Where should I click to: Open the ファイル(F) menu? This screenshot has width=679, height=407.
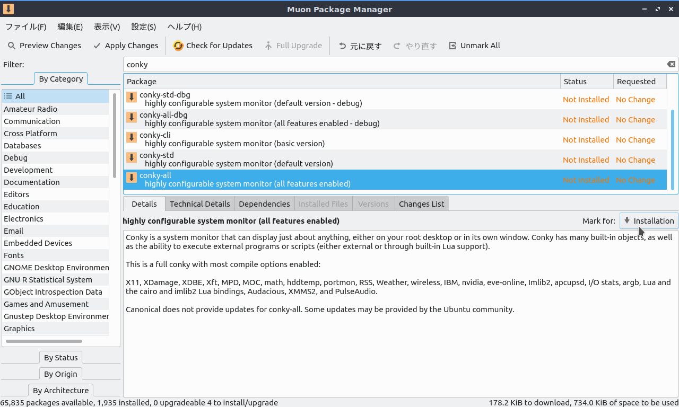click(x=26, y=26)
